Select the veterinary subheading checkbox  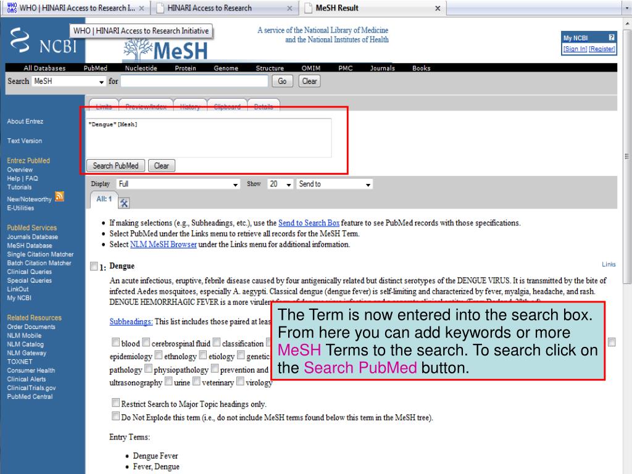[196, 381]
